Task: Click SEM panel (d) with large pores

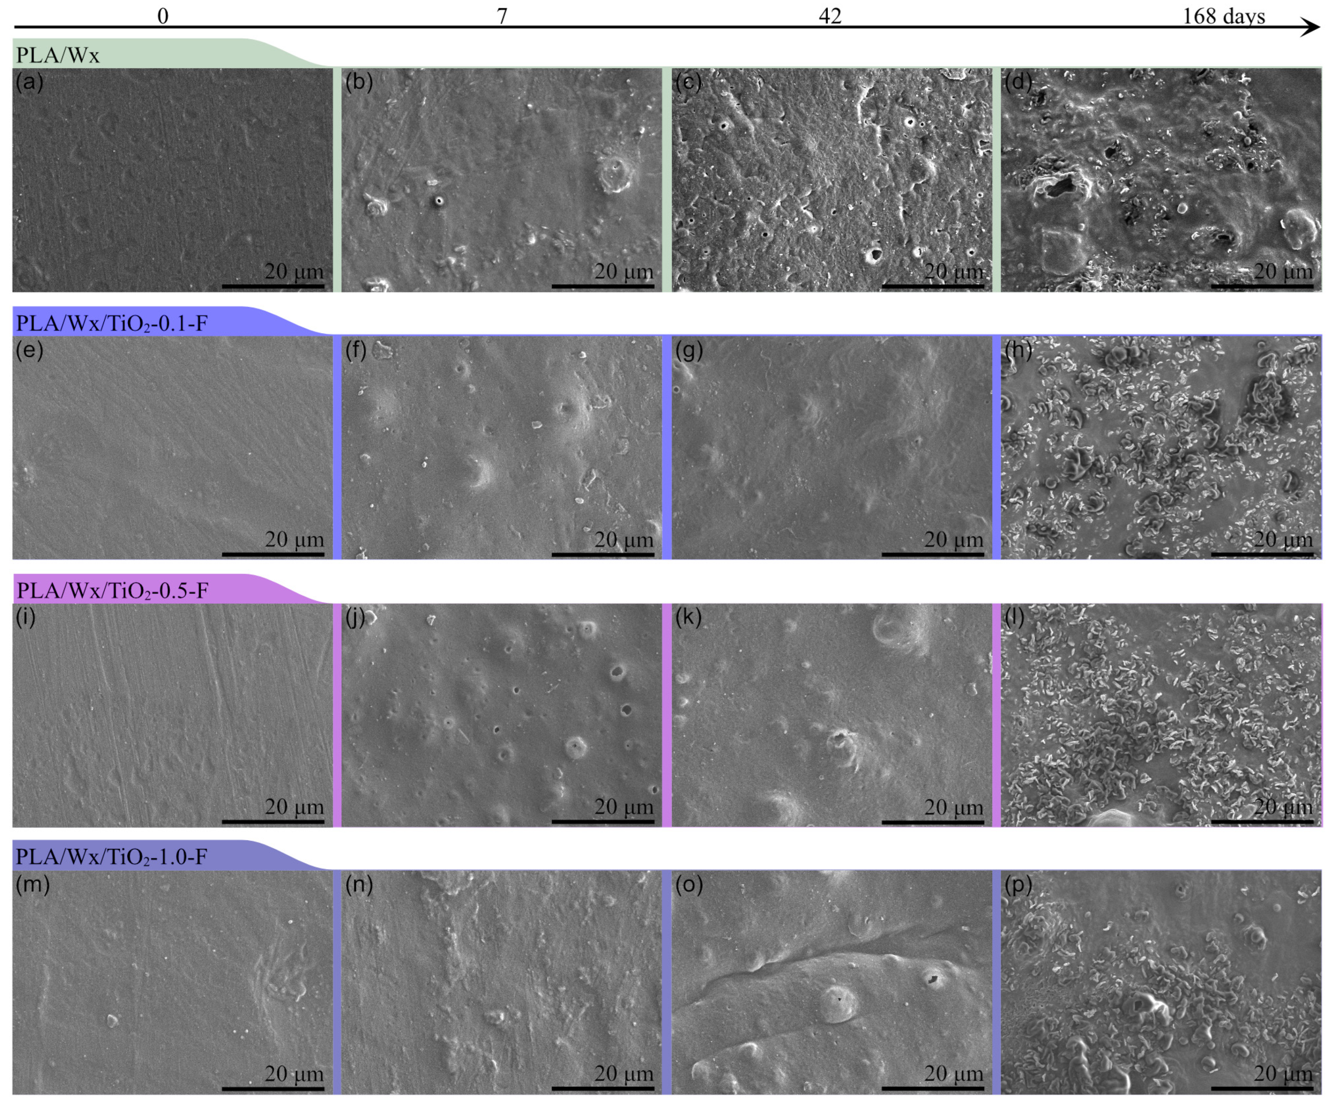Action: (1161, 180)
